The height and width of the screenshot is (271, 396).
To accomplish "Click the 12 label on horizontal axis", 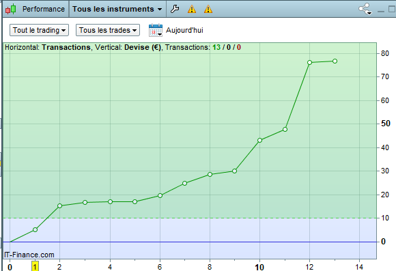I will coord(309,267).
